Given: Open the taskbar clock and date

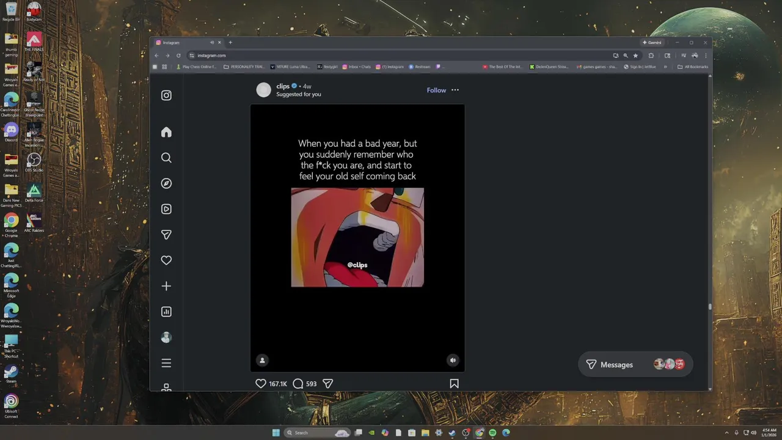Looking at the screenshot, I should (769, 433).
